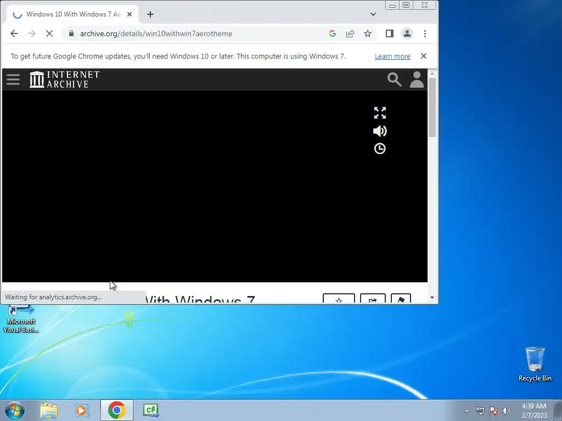Enter fullscreen on the video player

(380, 113)
